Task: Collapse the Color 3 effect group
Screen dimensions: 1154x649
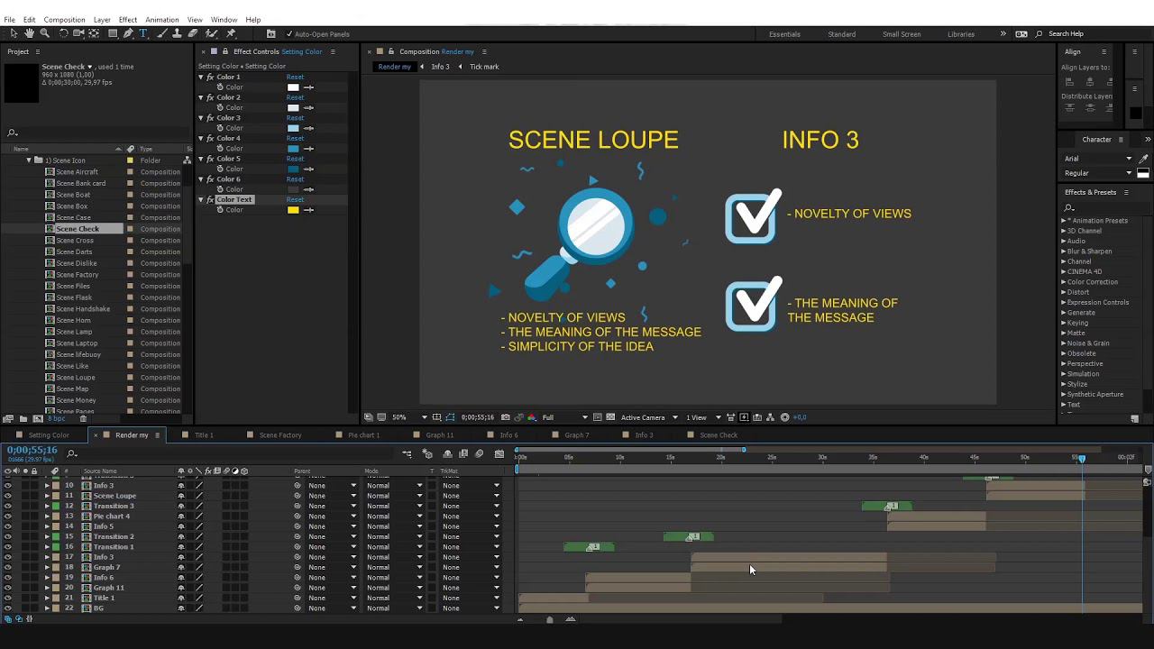Action: coord(201,118)
